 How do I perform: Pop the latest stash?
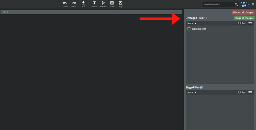click(x=120, y=4)
